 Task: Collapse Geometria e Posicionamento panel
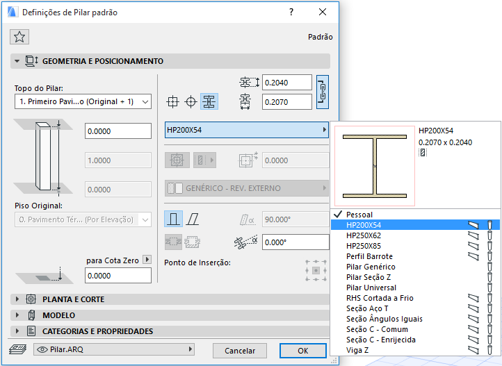17,60
